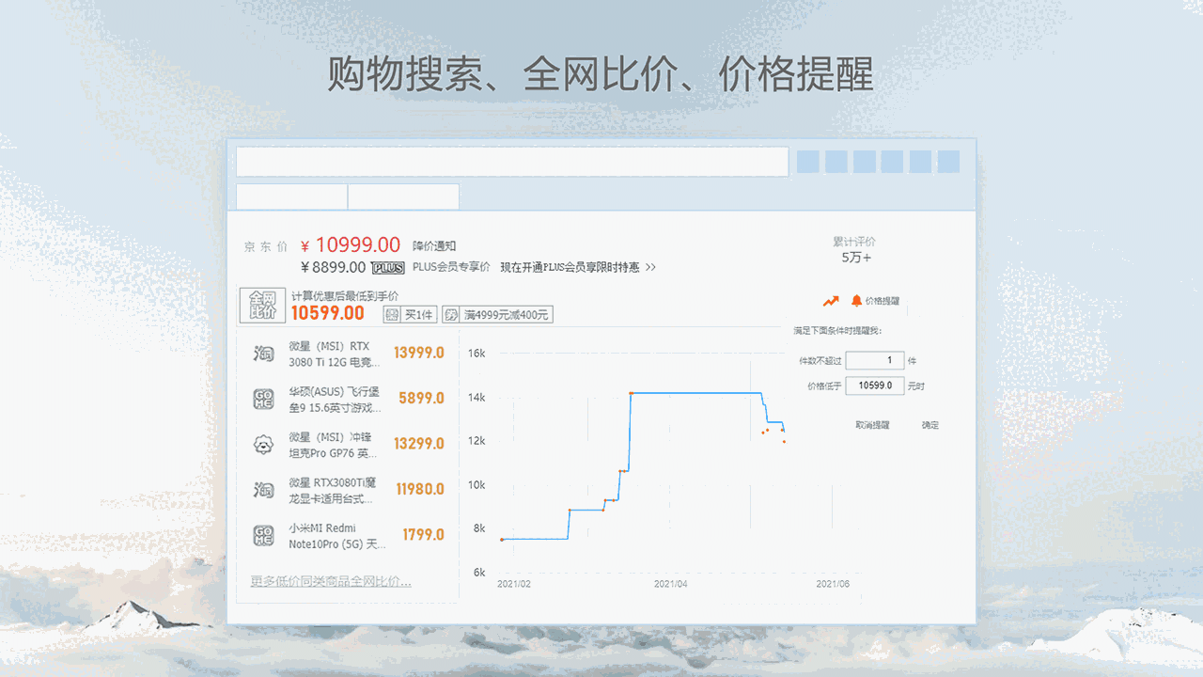This screenshot has width=1203, height=677.
Task: Click the Suning lion icon beside 冲锋坦克Pro GP76
Action: coord(263,444)
